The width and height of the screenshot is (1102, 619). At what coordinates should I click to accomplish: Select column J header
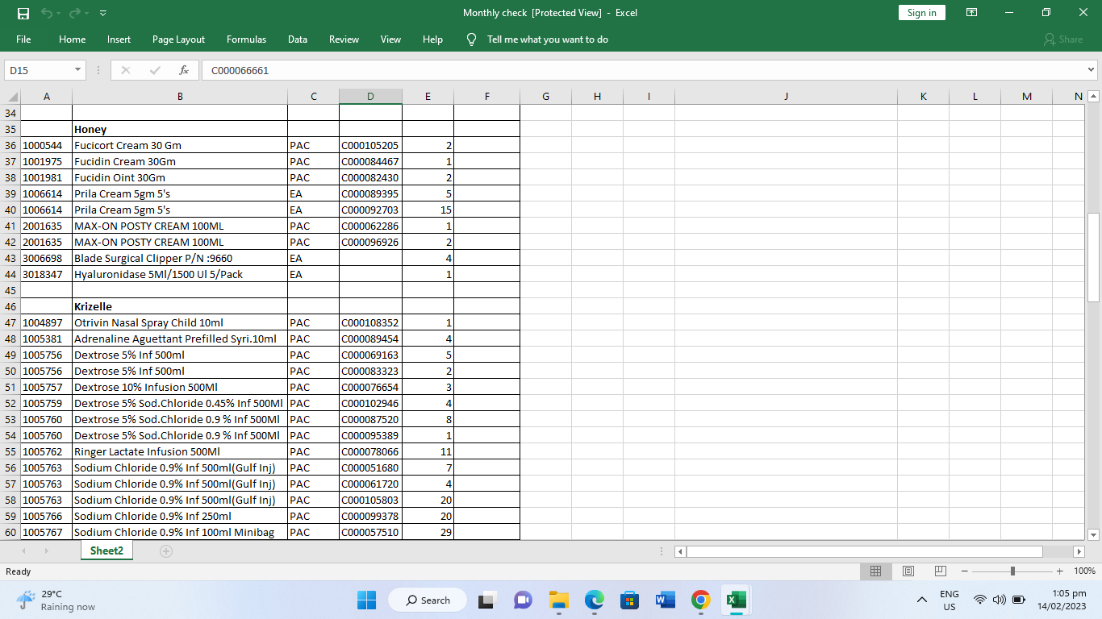(x=786, y=97)
